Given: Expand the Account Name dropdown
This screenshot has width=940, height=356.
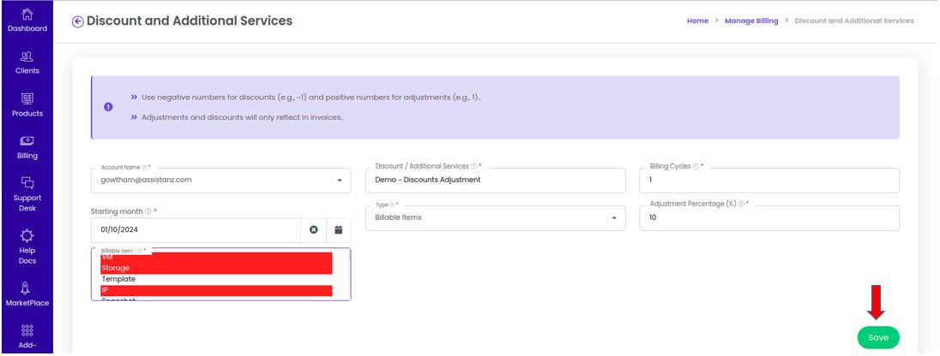Looking at the screenshot, I should pos(340,180).
